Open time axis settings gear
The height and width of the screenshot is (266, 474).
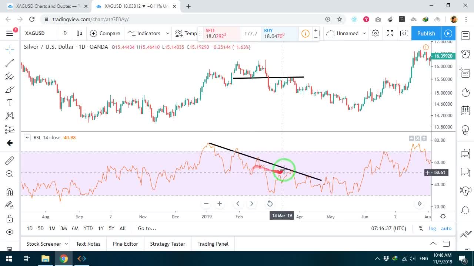[443, 216]
